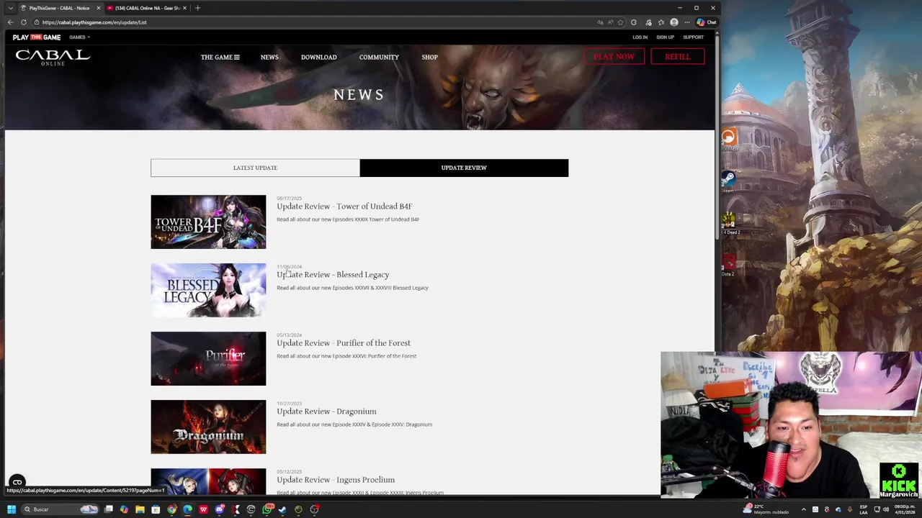The height and width of the screenshot is (518, 922).
Task: Go to the NEWS menu item
Action: click(269, 57)
